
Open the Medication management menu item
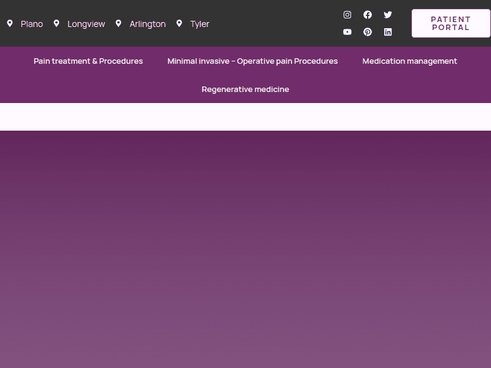[409, 61]
